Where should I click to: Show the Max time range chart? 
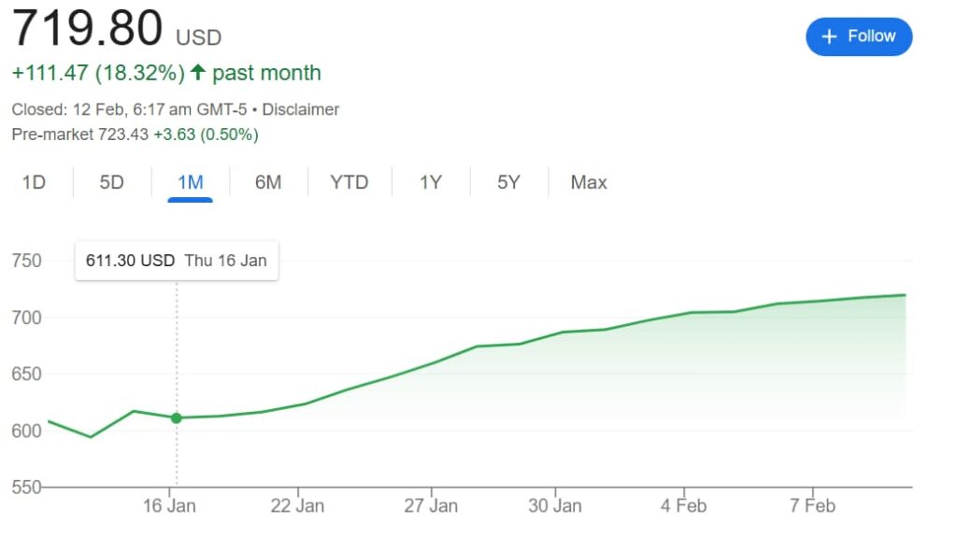tap(589, 182)
